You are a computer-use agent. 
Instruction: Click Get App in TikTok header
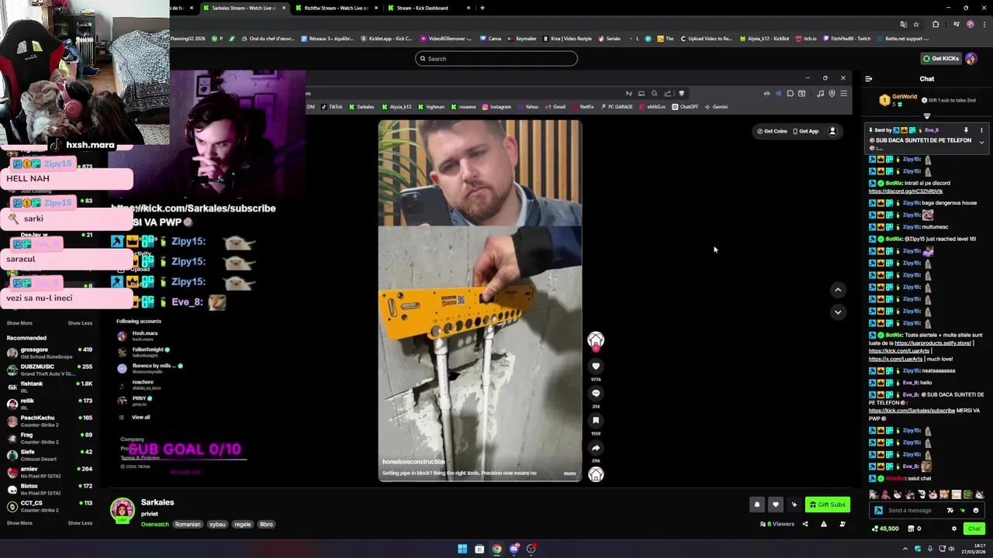805,131
